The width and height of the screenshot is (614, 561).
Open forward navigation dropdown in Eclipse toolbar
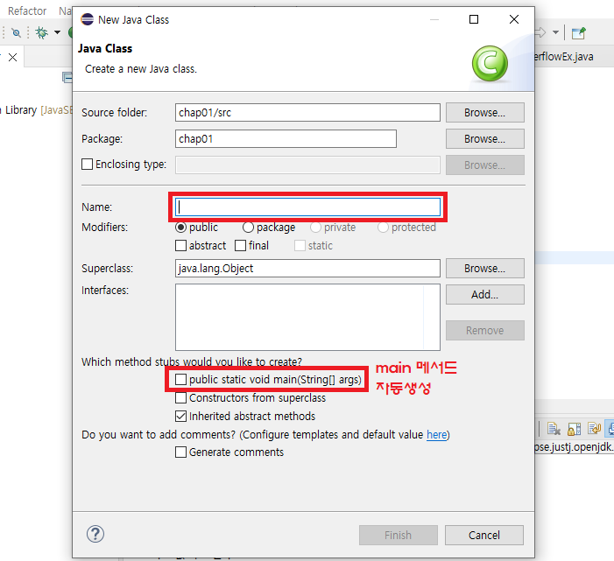click(x=555, y=32)
